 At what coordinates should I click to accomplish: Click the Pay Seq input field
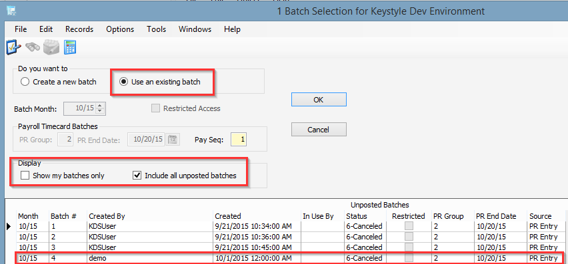239,139
